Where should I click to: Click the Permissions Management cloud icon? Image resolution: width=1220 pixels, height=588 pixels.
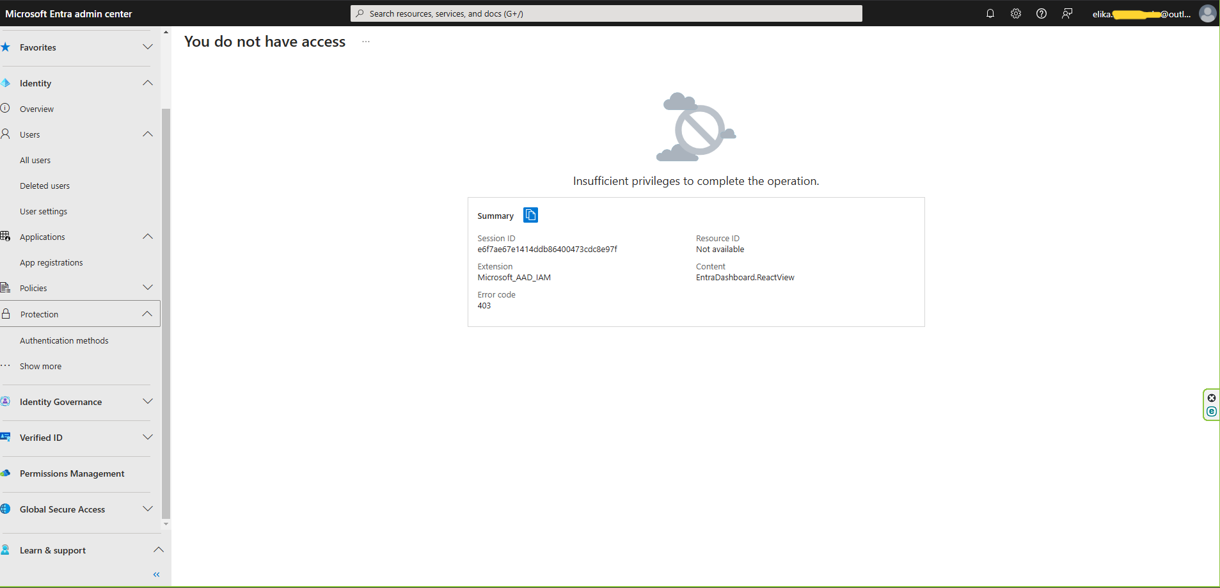pyautogui.click(x=5, y=473)
